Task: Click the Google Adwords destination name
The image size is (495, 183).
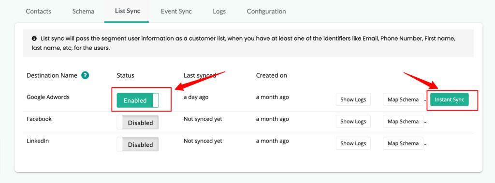Action: coord(48,97)
